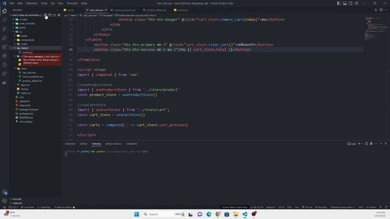Open the Accounts icon in activity bar

coord(4,192)
